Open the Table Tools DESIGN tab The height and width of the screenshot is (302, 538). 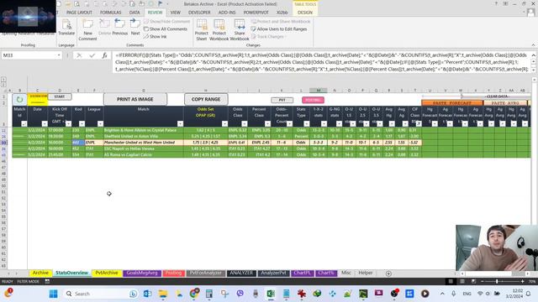[x=305, y=13]
